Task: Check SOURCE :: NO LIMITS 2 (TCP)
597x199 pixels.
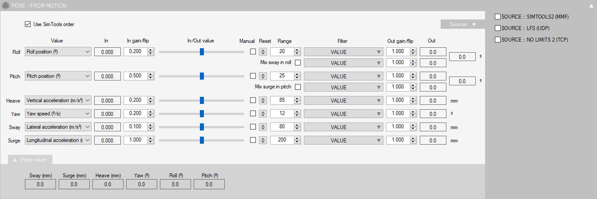Action: [x=497, y=40]
